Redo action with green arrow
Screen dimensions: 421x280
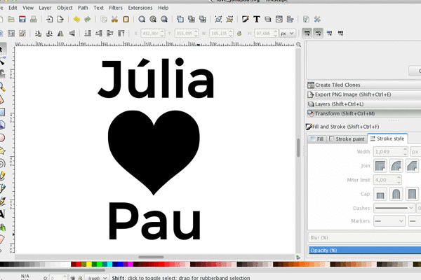(x=88, y=20)
